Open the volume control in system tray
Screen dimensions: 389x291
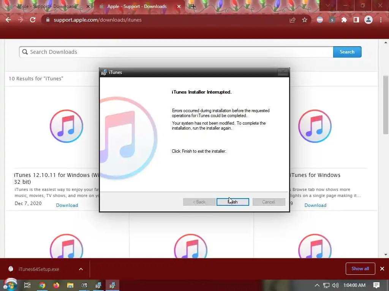pyautogui.click(x=335, y=285)
